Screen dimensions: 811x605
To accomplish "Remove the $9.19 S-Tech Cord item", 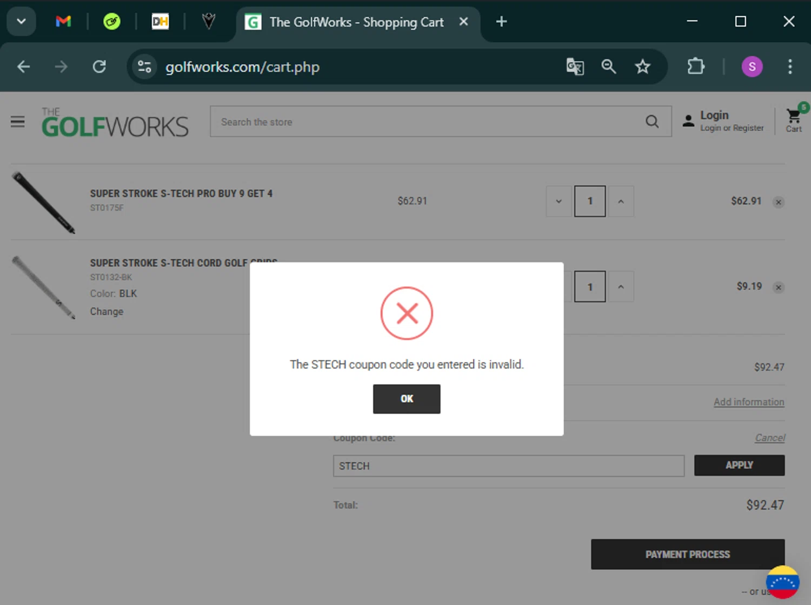I will (x=779, y=287).
